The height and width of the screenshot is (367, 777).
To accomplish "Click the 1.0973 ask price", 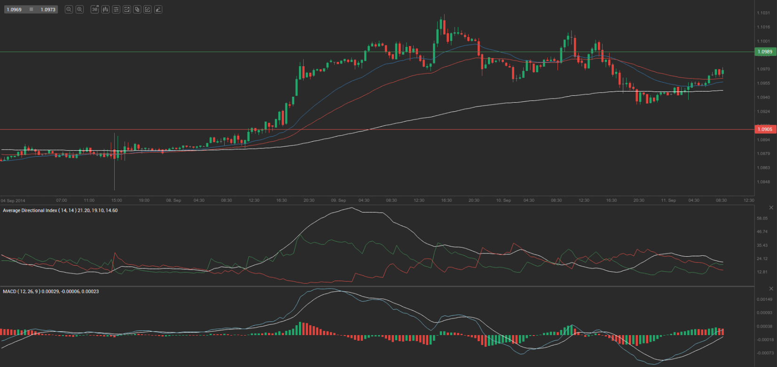I will pyautogui.click(x=48, y=9).
